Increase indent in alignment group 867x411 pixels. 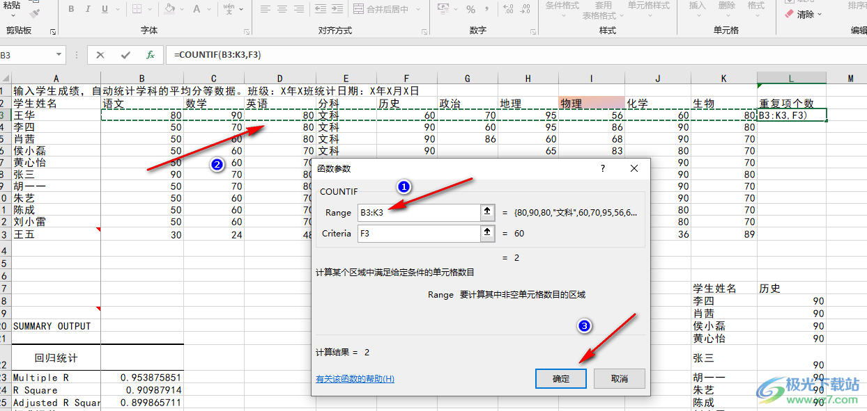pos(337,9)
